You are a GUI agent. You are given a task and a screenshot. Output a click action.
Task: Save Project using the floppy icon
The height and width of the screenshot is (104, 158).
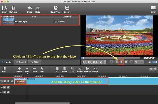click(x=56, y=9)
